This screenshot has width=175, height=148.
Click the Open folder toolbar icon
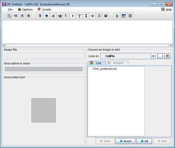tap(15, 16)
